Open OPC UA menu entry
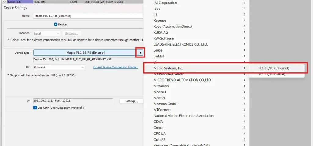This screenshot has height=146, width=313. click(196, 134)
